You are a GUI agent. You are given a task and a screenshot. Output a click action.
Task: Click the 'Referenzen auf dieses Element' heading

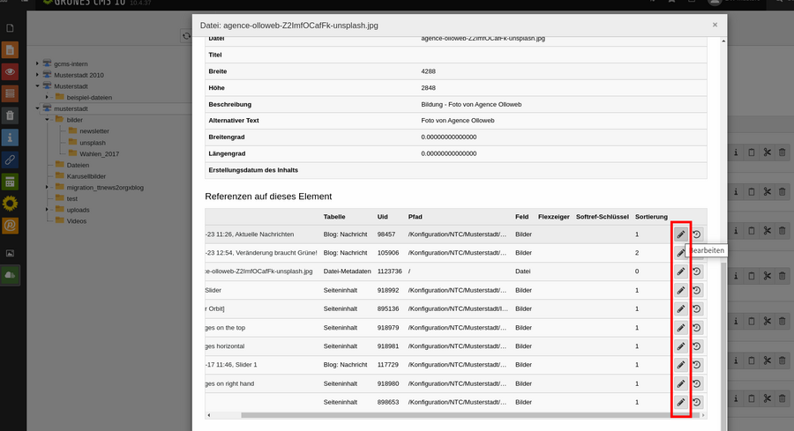coord(268,197)
